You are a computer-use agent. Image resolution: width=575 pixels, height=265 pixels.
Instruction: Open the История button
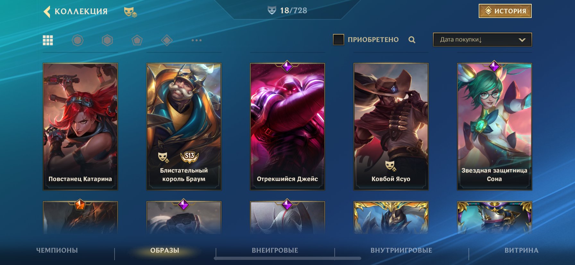pyautogui.click(x=505, y=11)
